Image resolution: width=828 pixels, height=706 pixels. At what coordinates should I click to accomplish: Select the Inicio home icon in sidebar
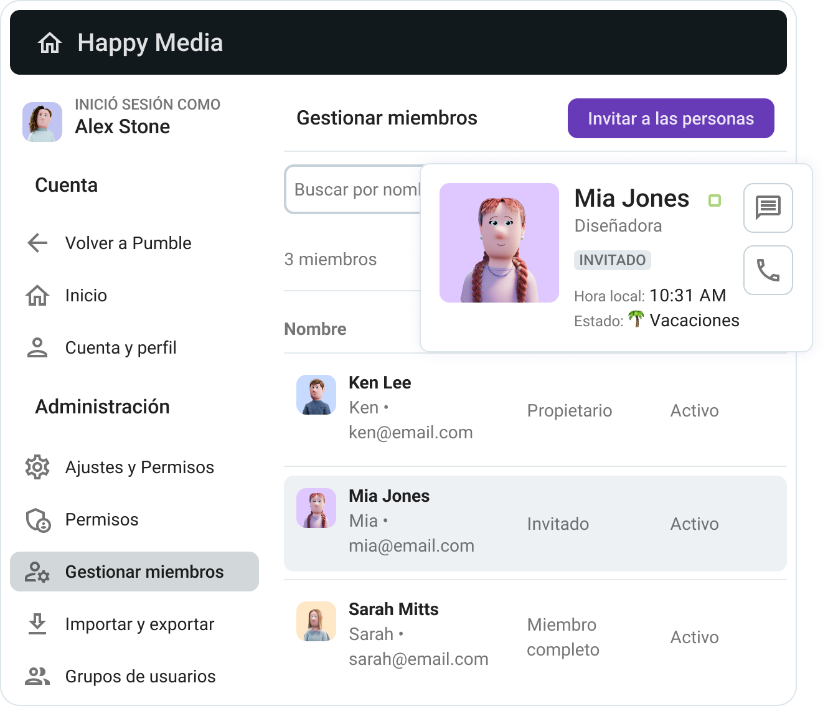tap(37, 295)
